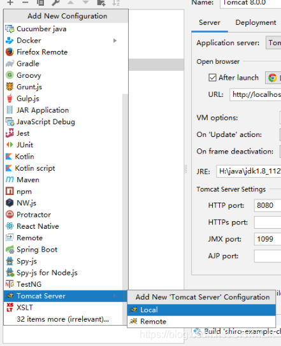Edit the HTTP port field
The image size is (281, 346).
[268, 205]
